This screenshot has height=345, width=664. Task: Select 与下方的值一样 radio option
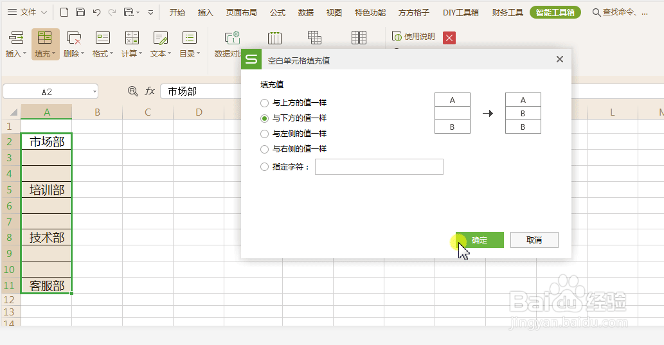point(264,118)
